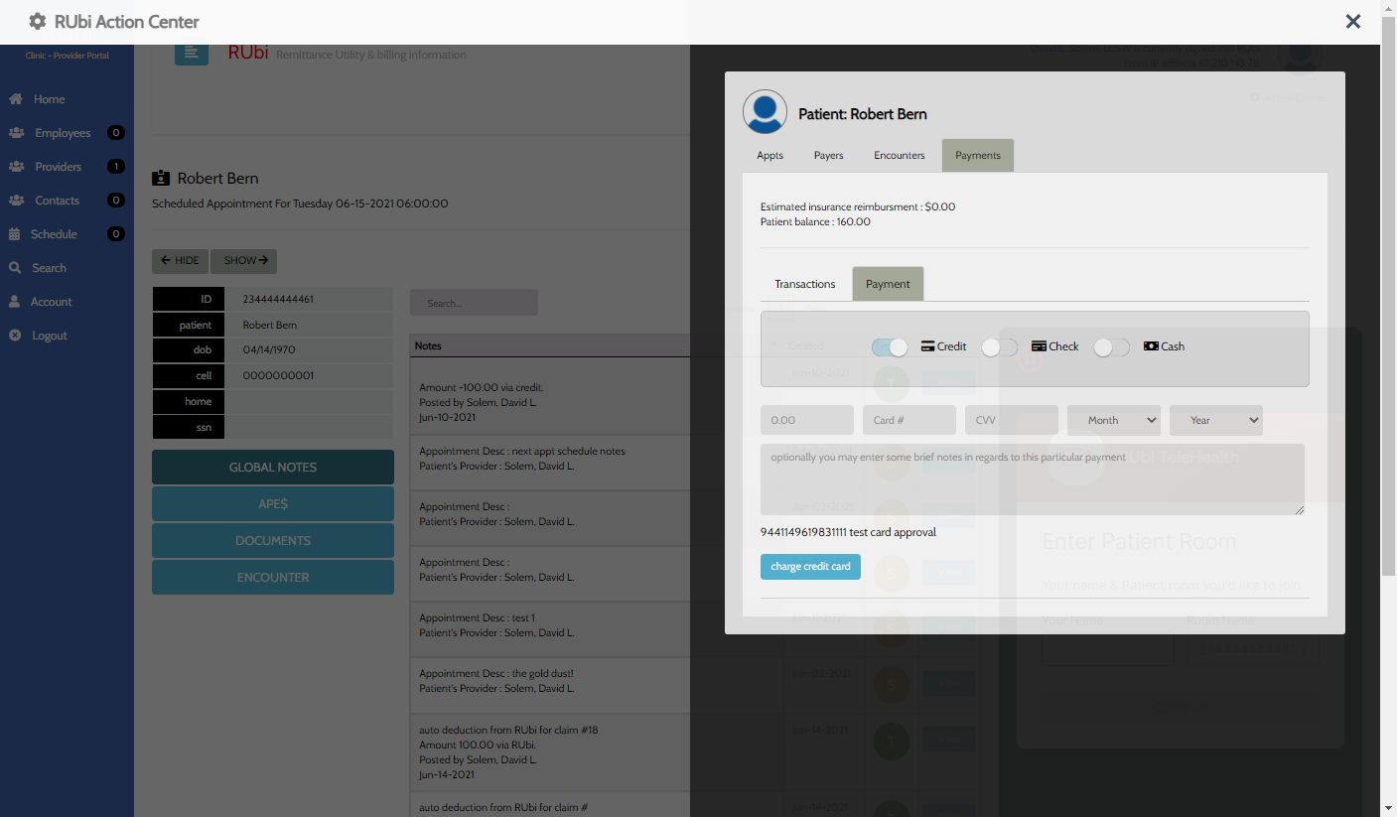Click the Logout icon in sidebar
Image resolution: width=1397 pixels, height=817 pixels.
[15, 336]
